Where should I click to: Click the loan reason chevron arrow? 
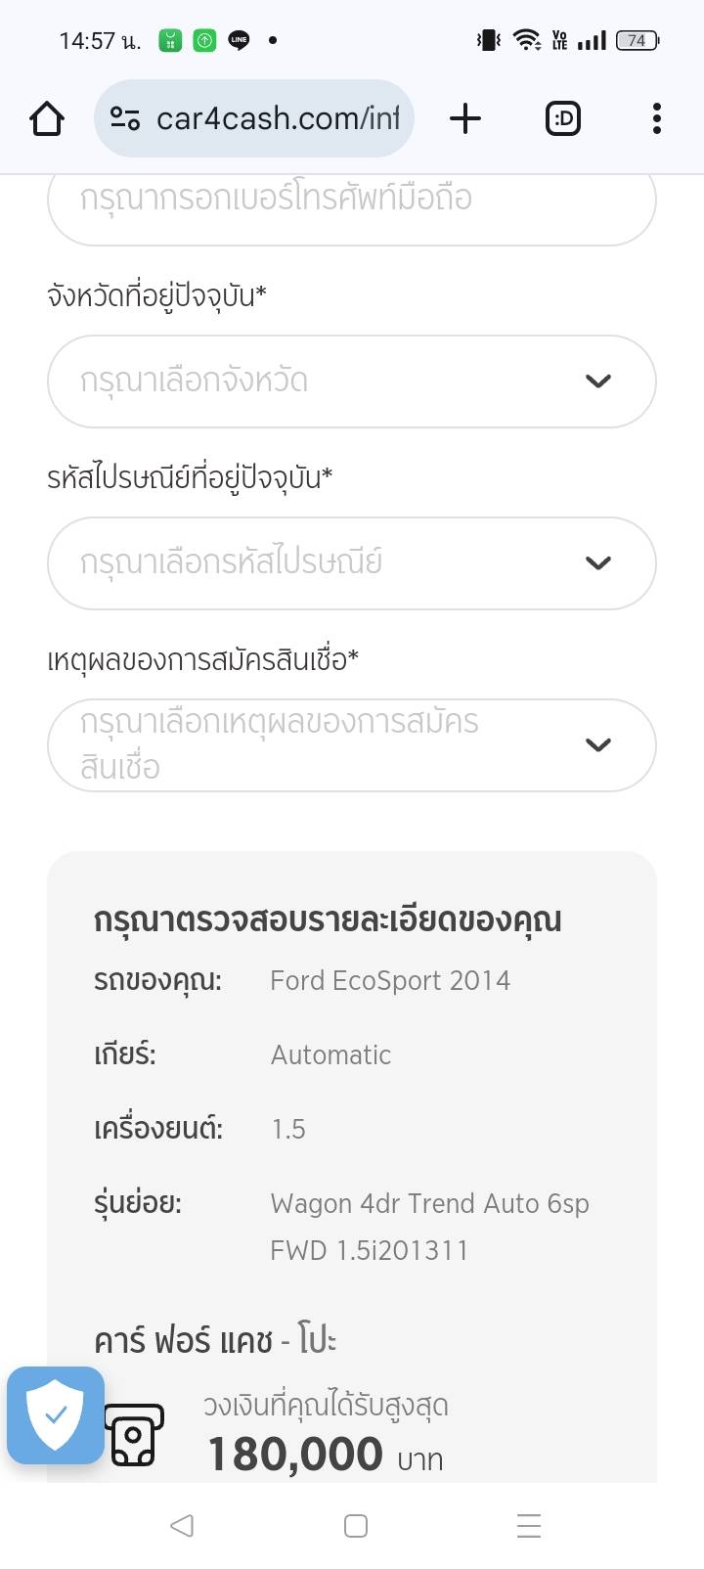tap(598, 744)
